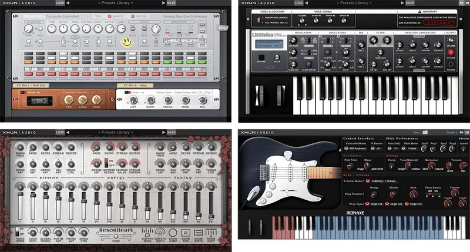This screenshot has width=470, height=252.
Task: Click ROOM SIZE icon in ResonHeart
Action: [x=186, y=233]
